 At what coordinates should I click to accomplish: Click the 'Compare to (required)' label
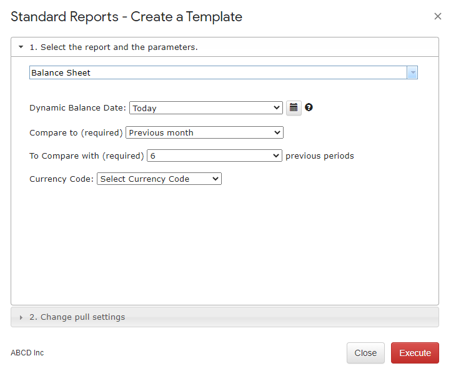click(76, 132)
